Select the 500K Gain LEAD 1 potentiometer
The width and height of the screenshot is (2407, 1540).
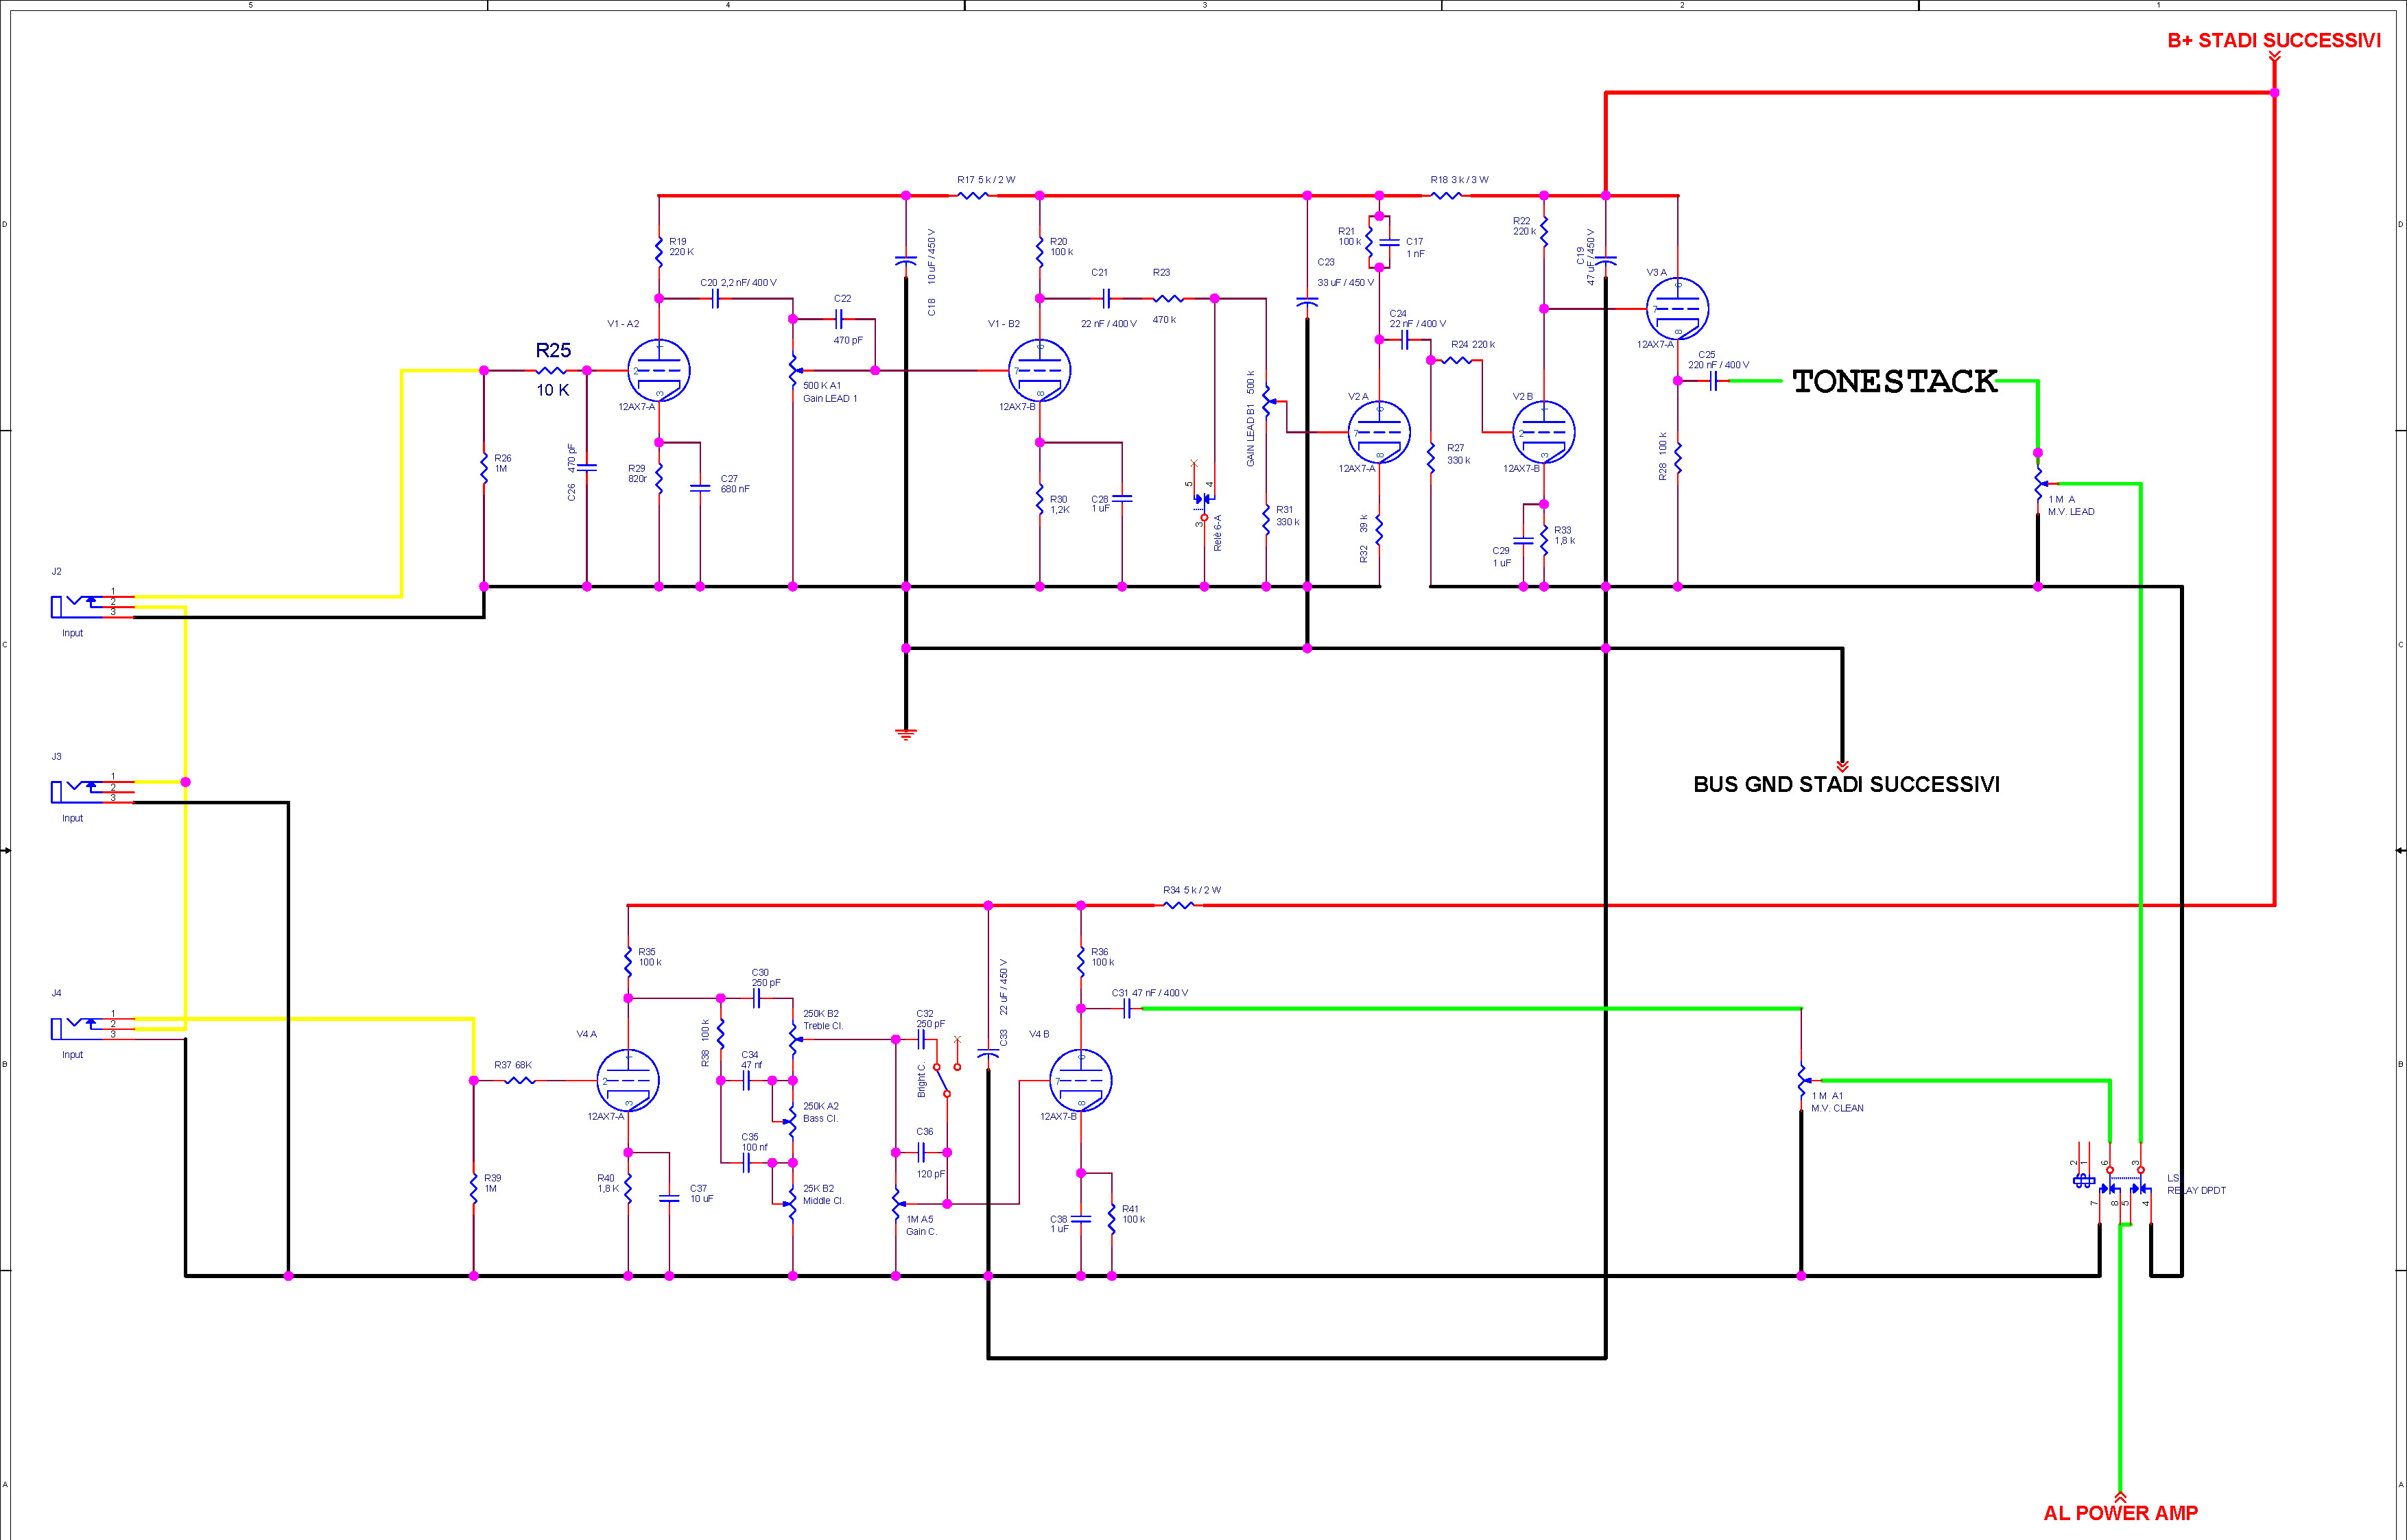794,371
